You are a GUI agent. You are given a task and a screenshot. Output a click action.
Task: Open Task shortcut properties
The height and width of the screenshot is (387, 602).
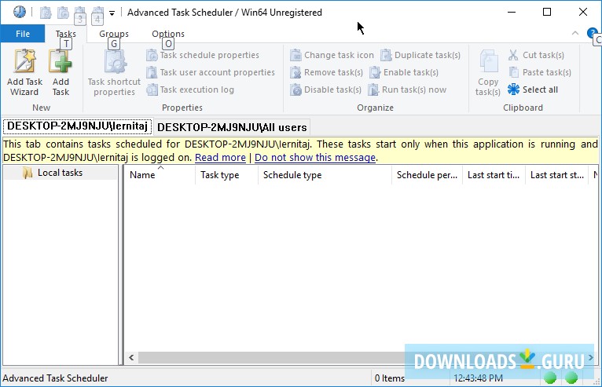click(x=114, y=73)
